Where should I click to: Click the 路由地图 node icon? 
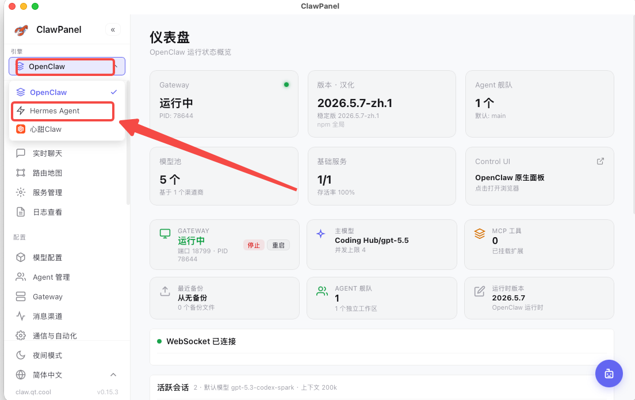tap(21, 173)
